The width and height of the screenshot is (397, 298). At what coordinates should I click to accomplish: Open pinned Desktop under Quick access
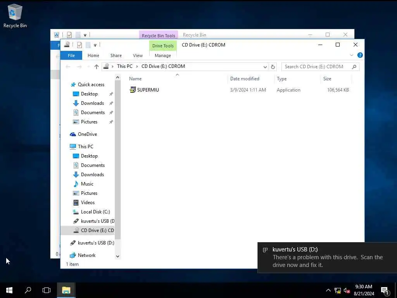[89, 94]
